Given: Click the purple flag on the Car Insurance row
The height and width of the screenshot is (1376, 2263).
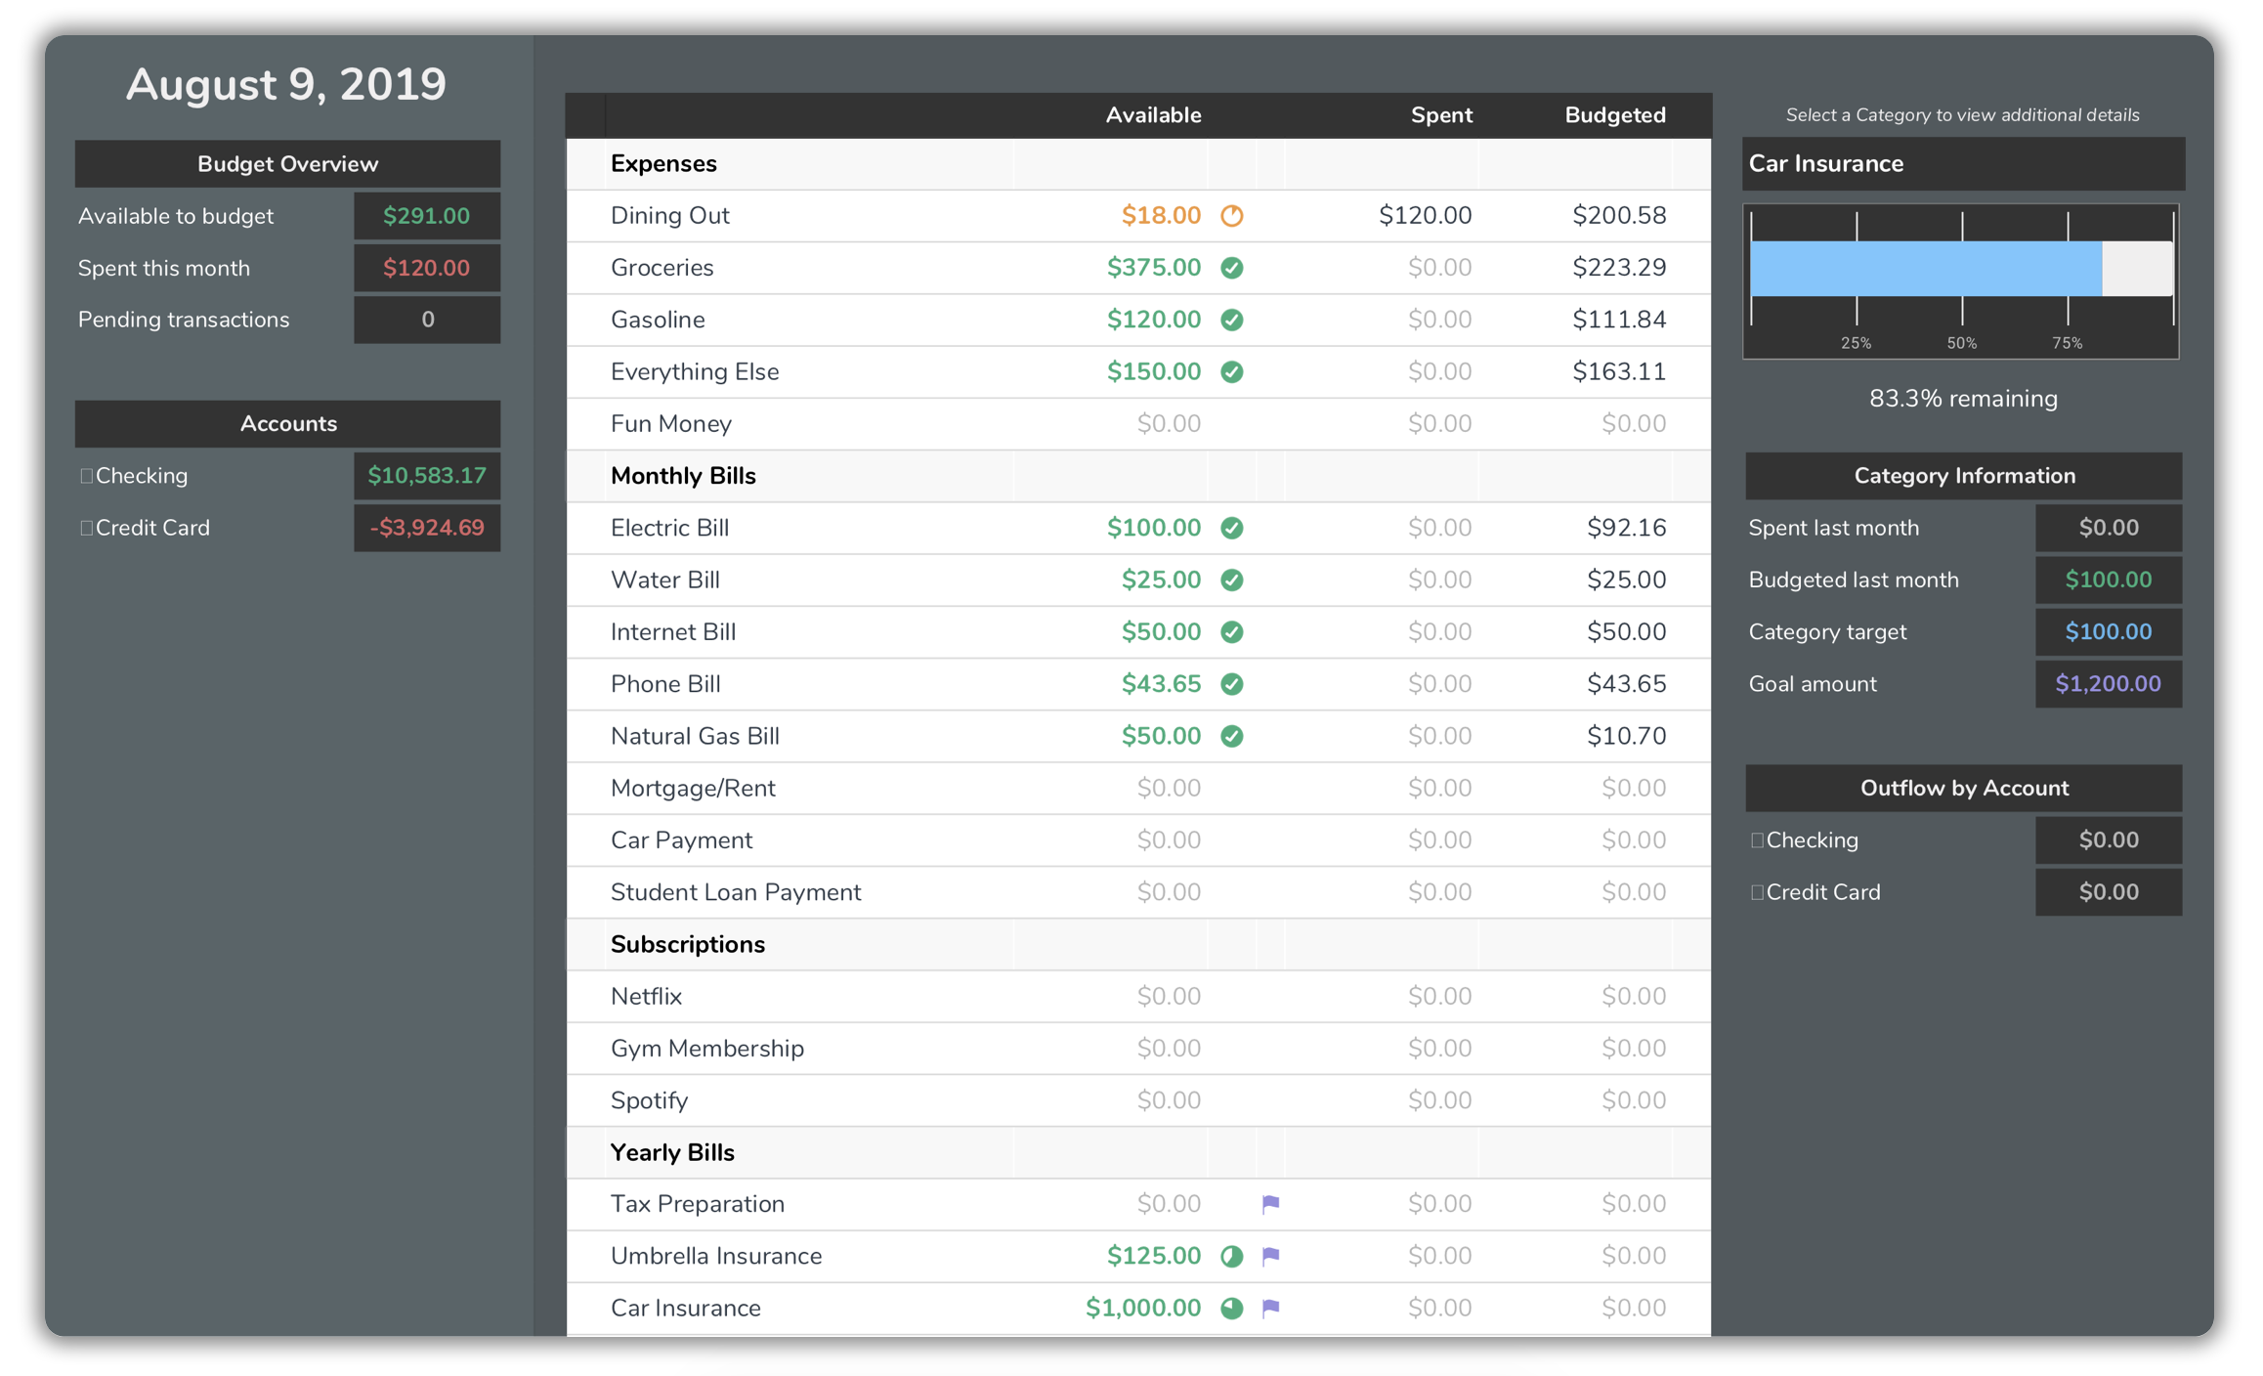Looking at the screenshot, I should coord(1270,1309).
